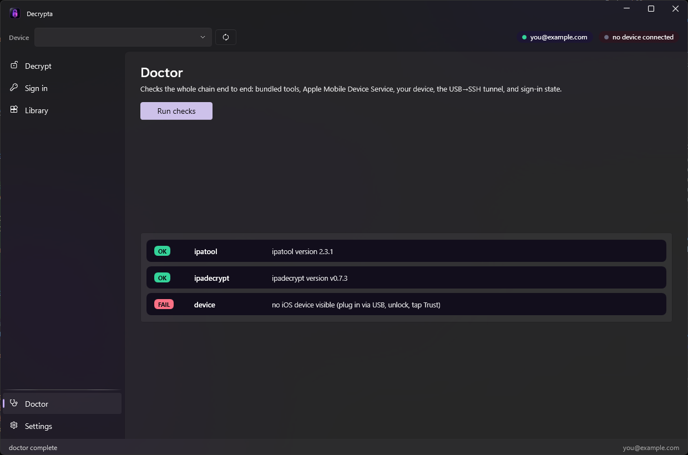Click the Doctor page heading
This screenshot has height=455, width=688.
coord(161,73)
